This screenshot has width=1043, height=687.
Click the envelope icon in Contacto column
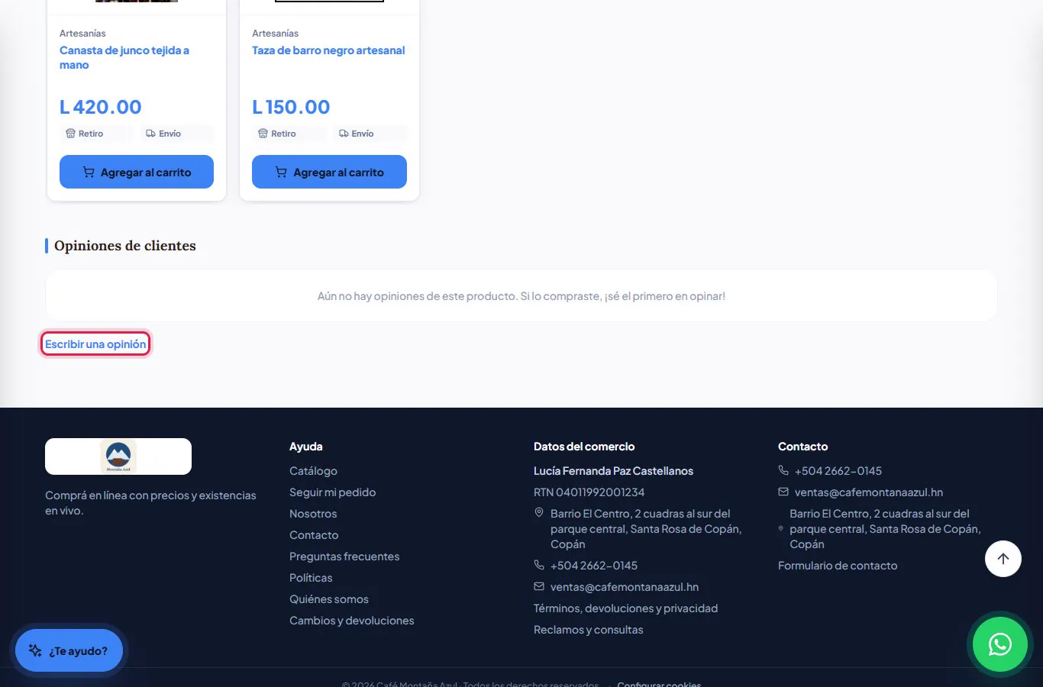pos(783,492)
